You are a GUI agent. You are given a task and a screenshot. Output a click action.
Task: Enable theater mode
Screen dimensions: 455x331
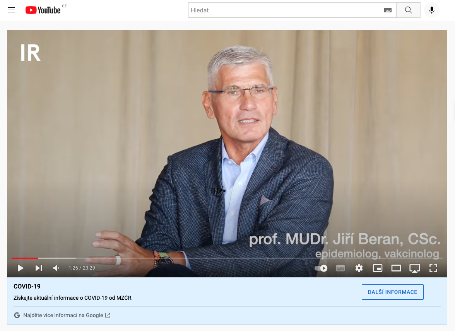[x=396, y=268]
